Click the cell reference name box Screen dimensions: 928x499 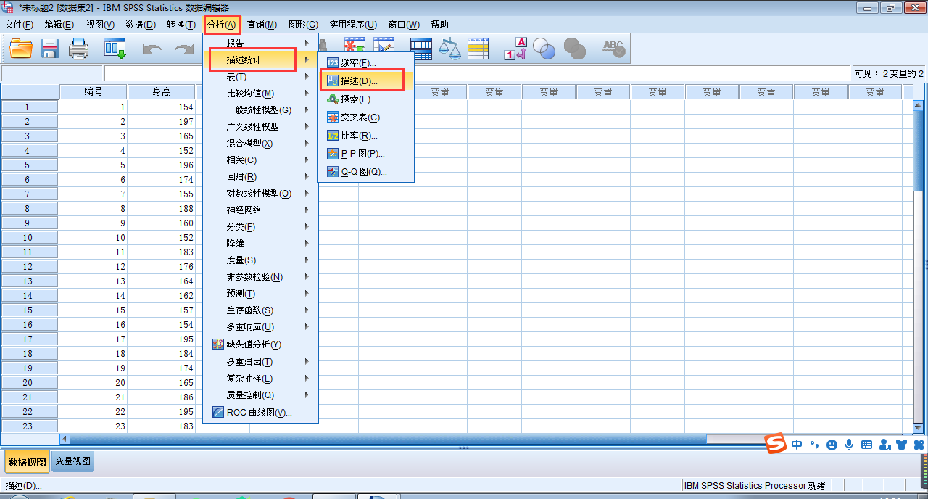(x=52, y=73)
